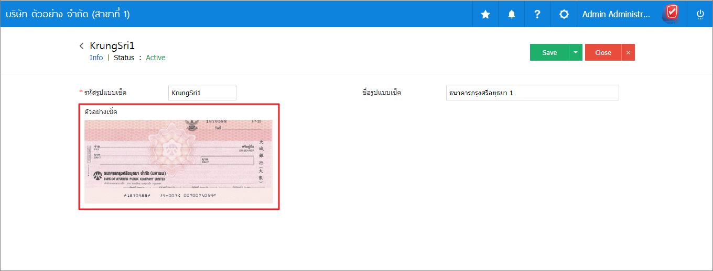Image resolution: width=713 pixels, height=271 pixels.
Task: Open Admin Administrator user menu
Action: pos(616,14)
